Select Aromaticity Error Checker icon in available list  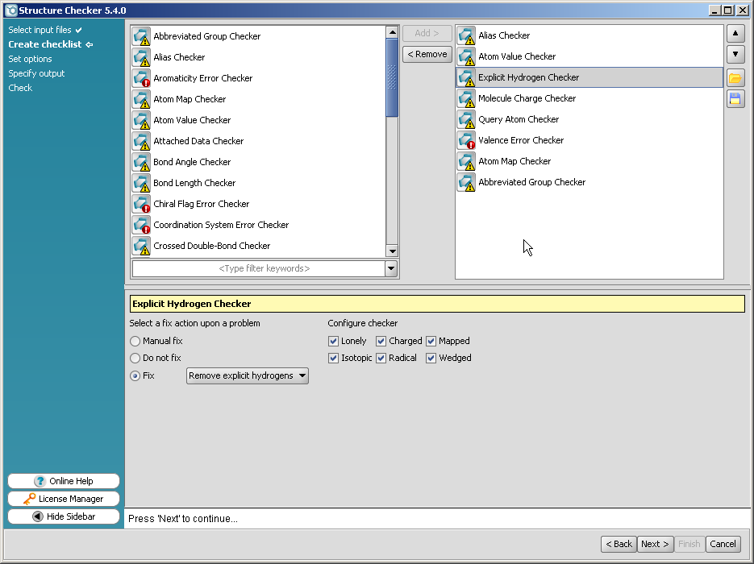click(x=141, y=78)
